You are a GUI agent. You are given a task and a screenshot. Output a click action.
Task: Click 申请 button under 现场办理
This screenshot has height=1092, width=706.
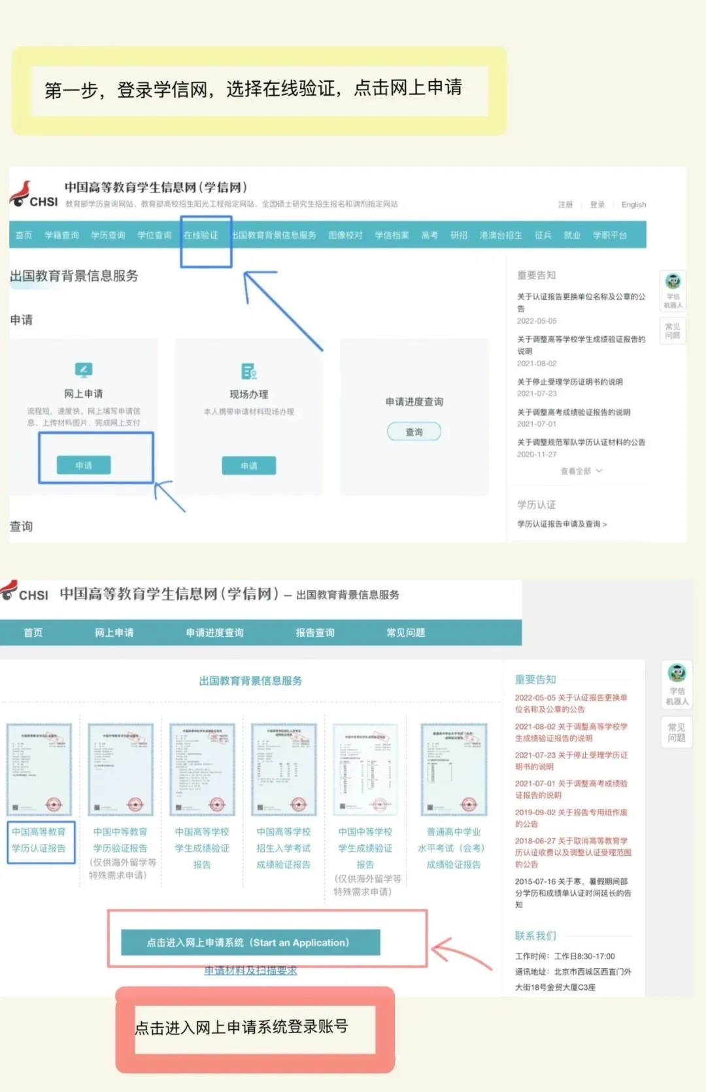(249, 466)
